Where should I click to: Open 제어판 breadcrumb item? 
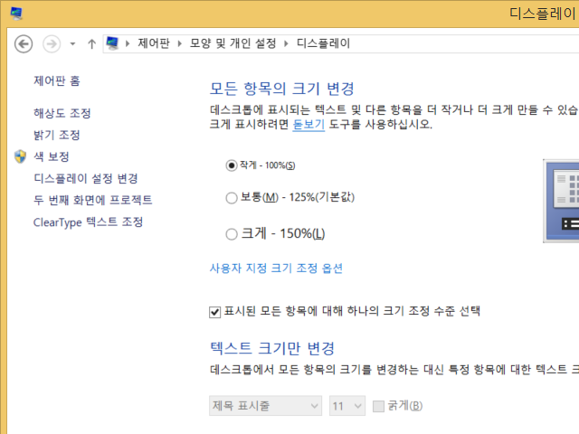tap(154, 43)
